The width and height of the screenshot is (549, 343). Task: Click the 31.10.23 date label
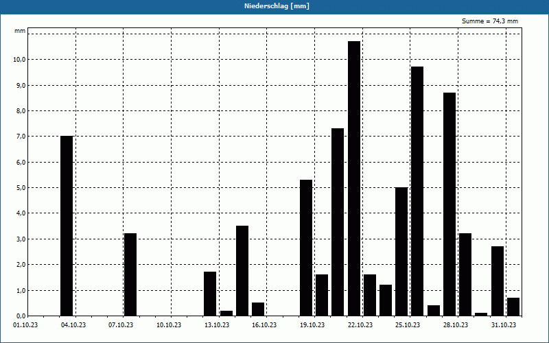pyautogui.click(x=504, y=325)
